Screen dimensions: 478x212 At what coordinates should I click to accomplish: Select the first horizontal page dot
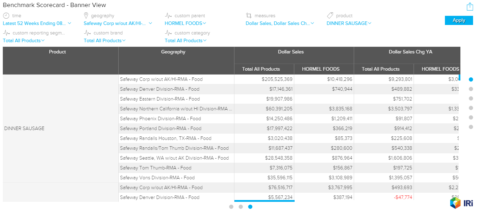[231, 207]
